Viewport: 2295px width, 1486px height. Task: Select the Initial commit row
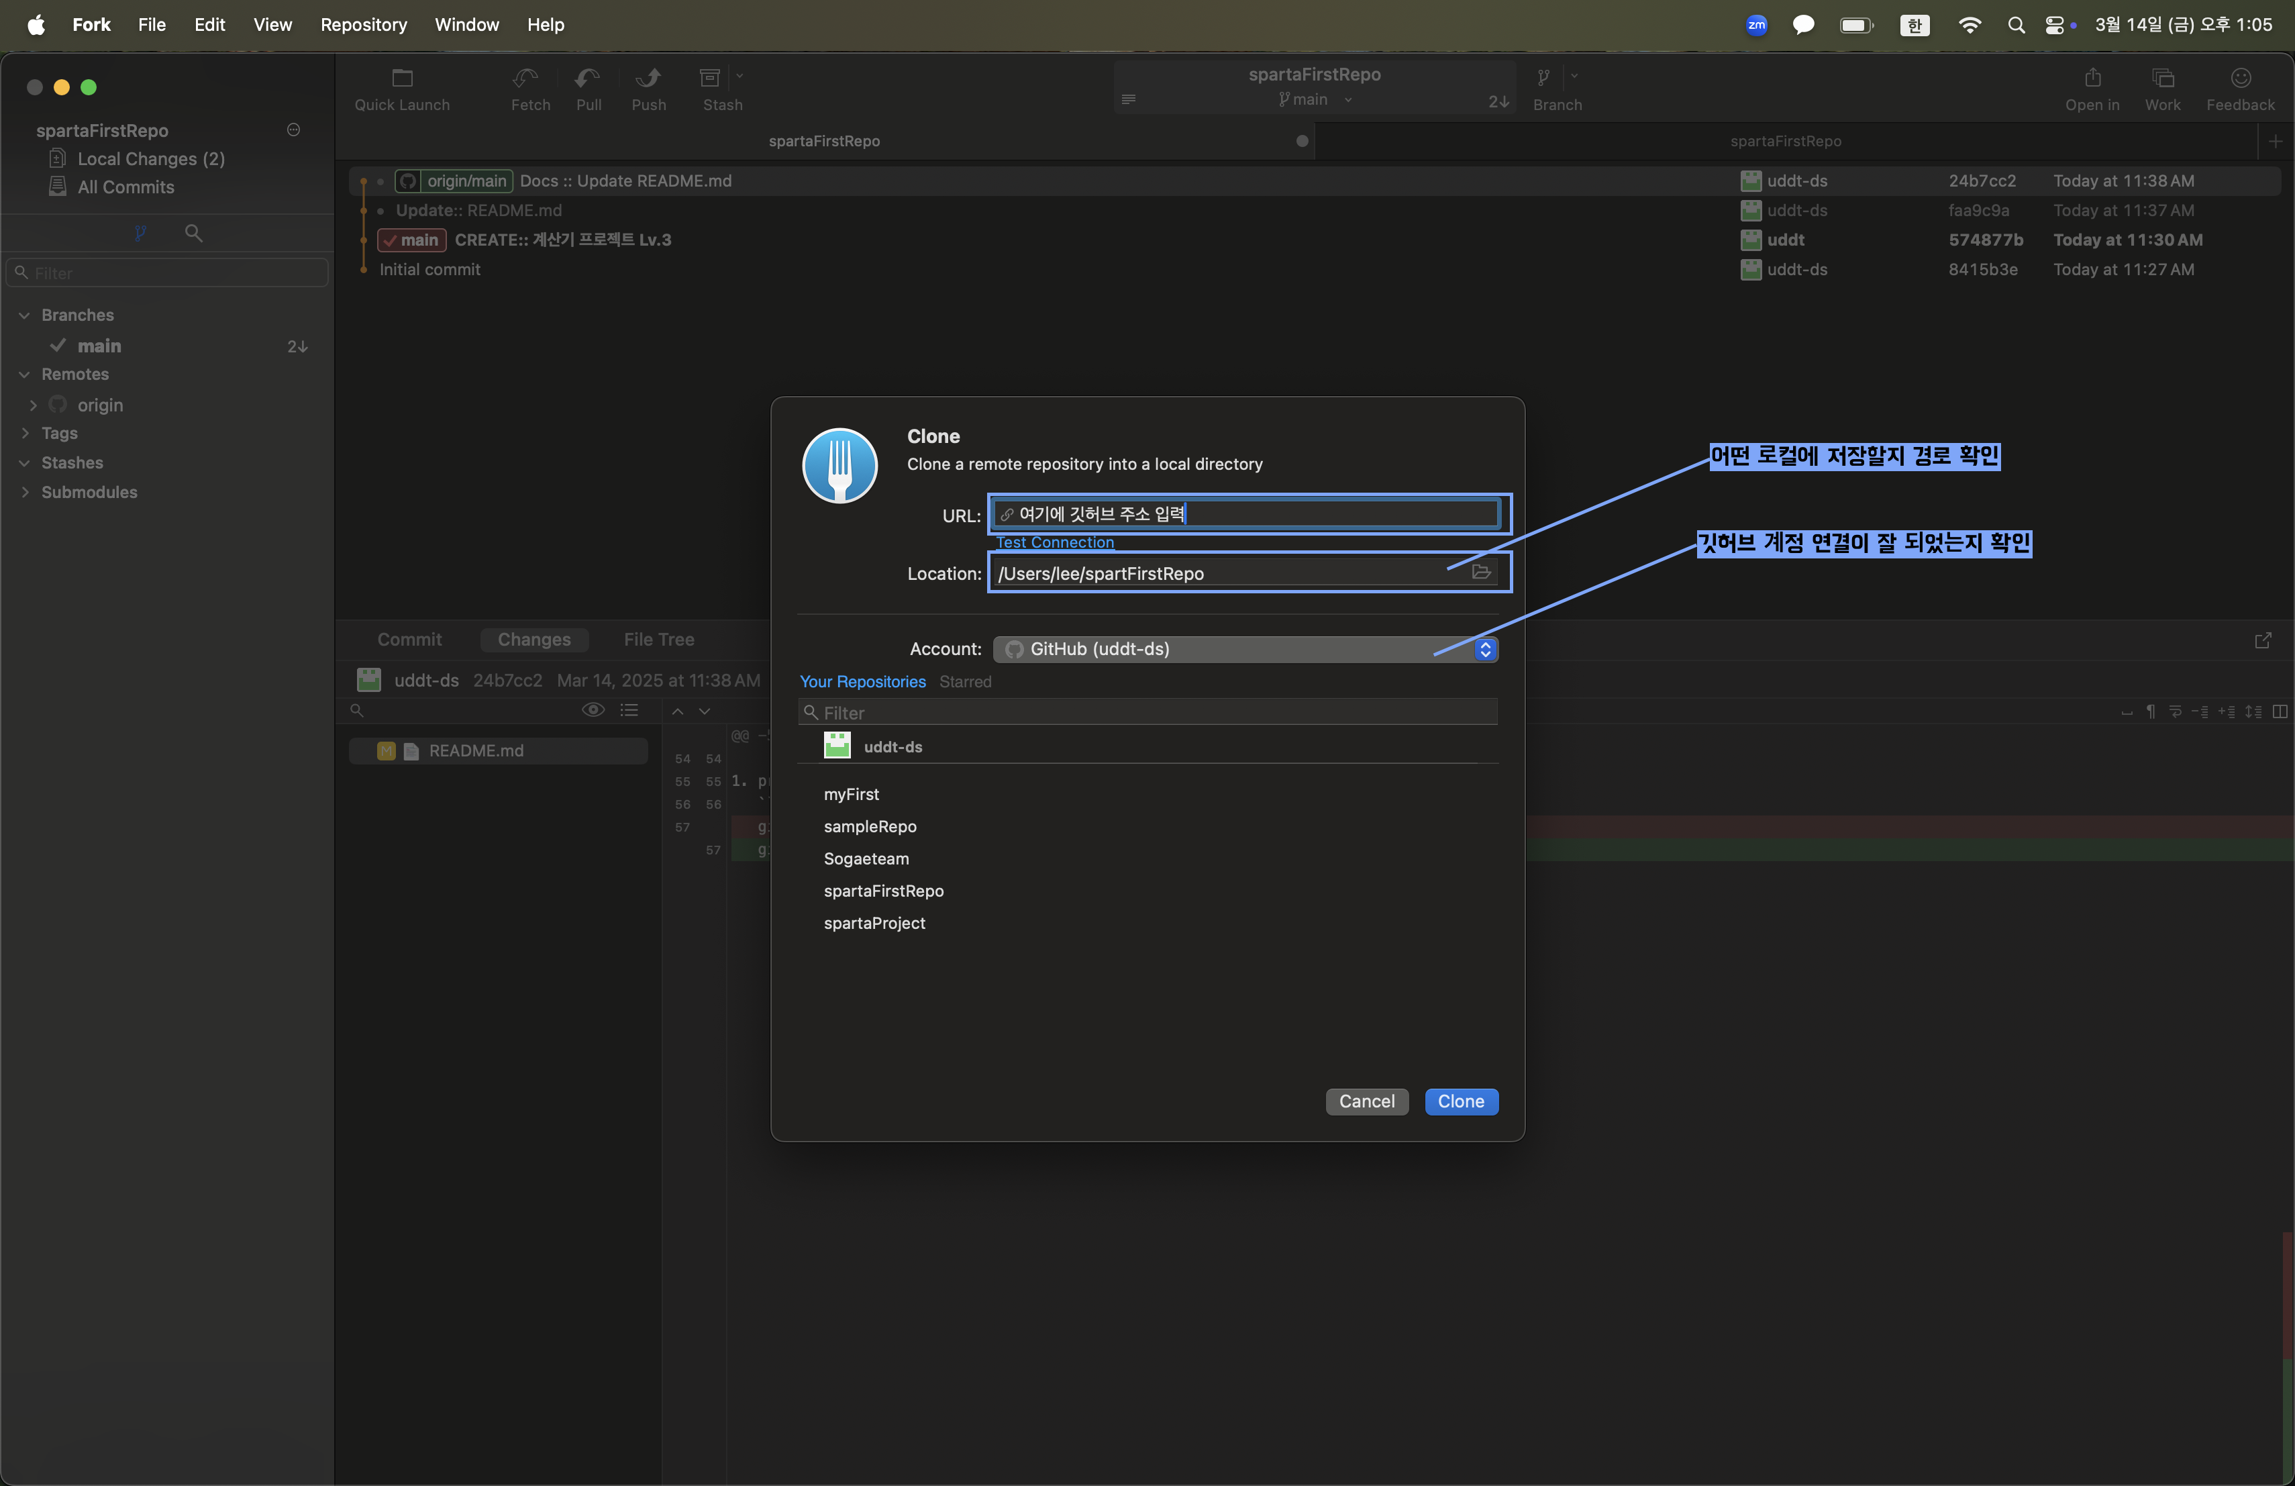(1316, 269)
